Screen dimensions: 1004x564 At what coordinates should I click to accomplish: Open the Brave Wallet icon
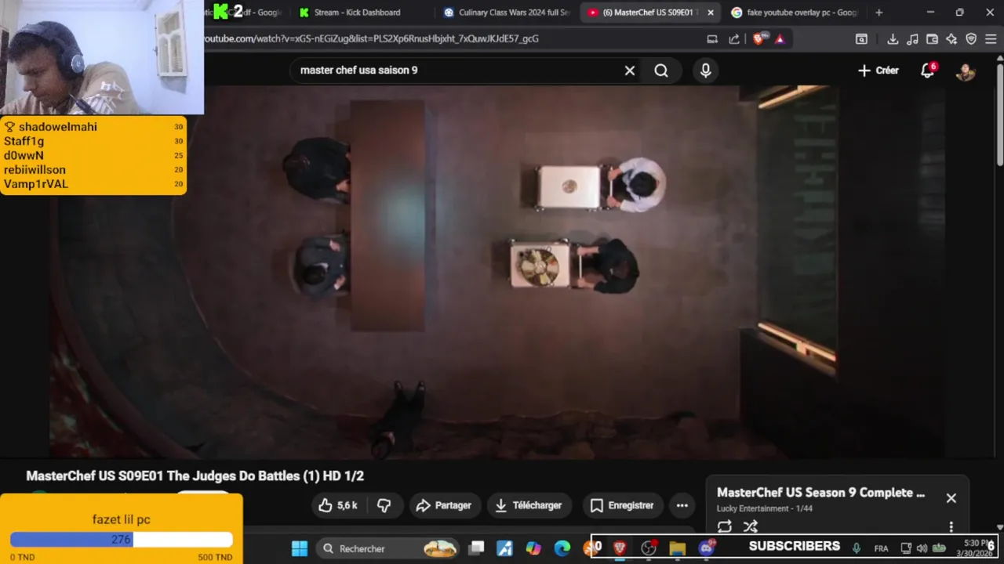tap(932, 39)
